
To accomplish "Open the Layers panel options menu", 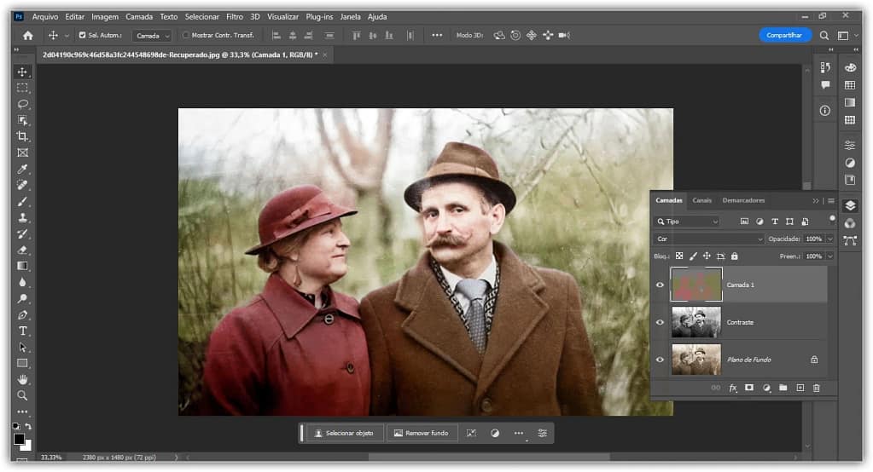I will click(830, 201).
